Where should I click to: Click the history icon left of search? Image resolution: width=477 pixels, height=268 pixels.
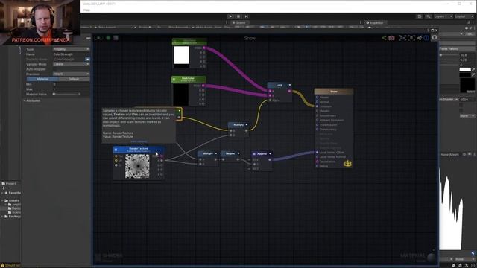[420, 16]
